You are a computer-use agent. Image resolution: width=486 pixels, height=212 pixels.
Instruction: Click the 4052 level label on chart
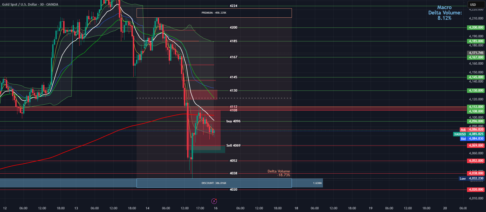coord(233,161)
